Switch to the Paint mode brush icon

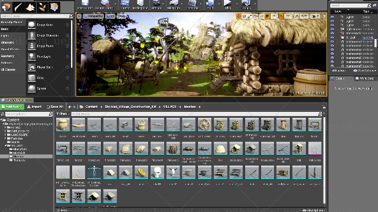tap(18, 7)
